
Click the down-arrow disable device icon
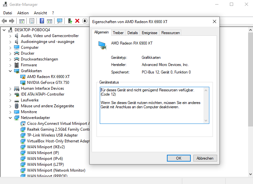85,21
